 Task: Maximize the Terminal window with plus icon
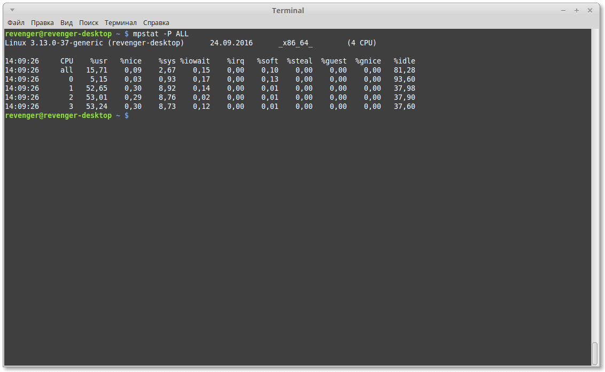[577, 11]
